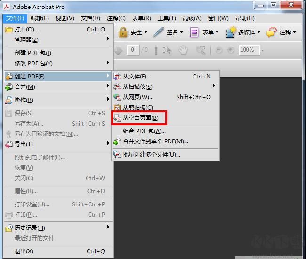Click the Export icon next to 导出
The height and width of the screenshot is (259, 306).
tap(9, 144)
